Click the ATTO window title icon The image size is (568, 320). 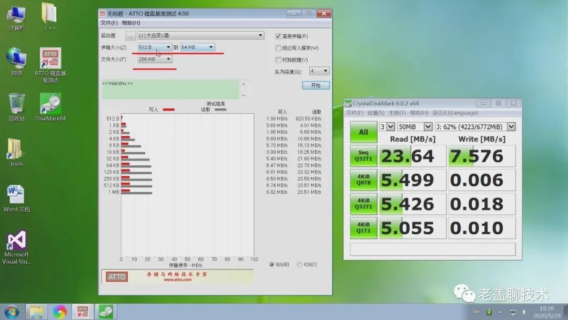[x=103, y=14]
